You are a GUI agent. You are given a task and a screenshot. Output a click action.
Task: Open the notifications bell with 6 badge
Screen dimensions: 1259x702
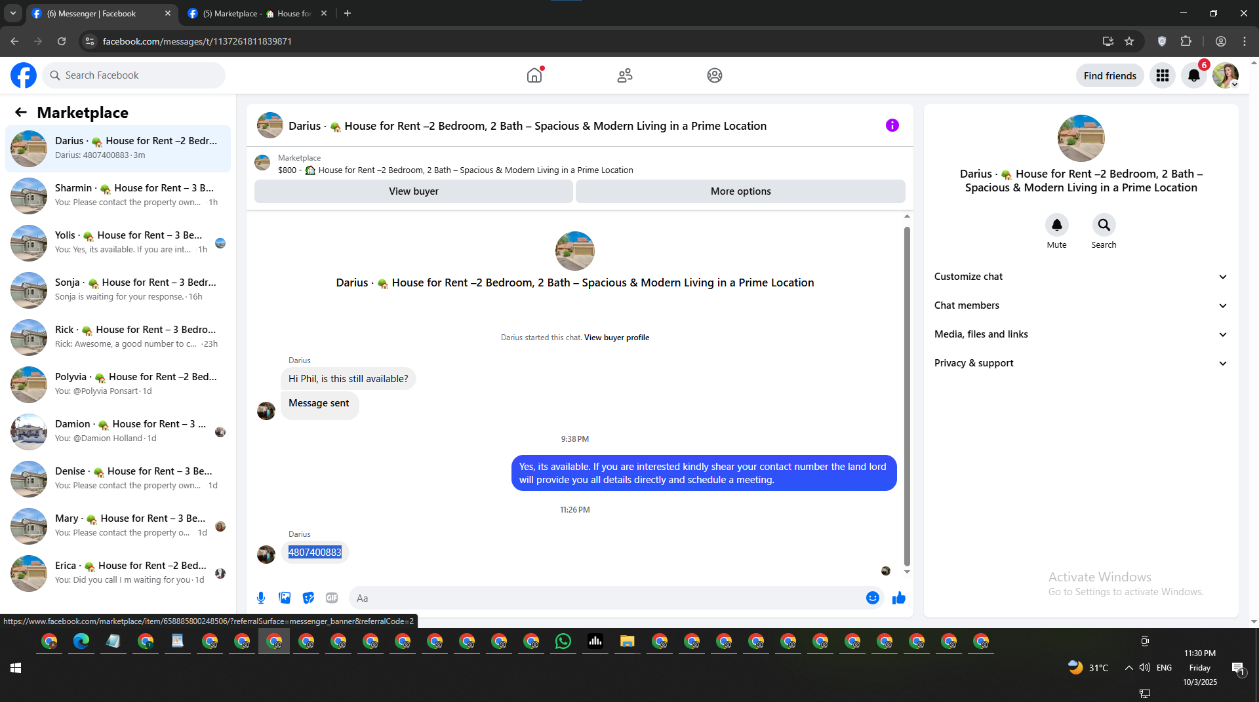click(x=1194, y=75)
